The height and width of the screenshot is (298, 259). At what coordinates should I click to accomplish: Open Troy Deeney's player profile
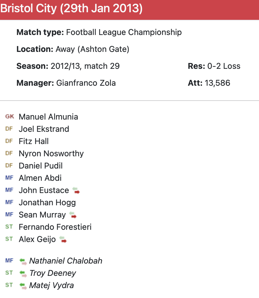(53, 273)
